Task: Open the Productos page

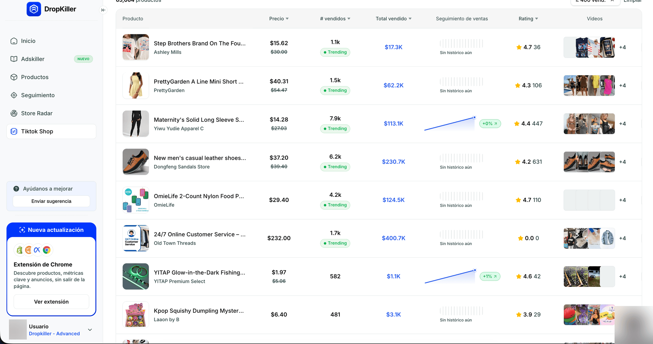Action: 51,77
